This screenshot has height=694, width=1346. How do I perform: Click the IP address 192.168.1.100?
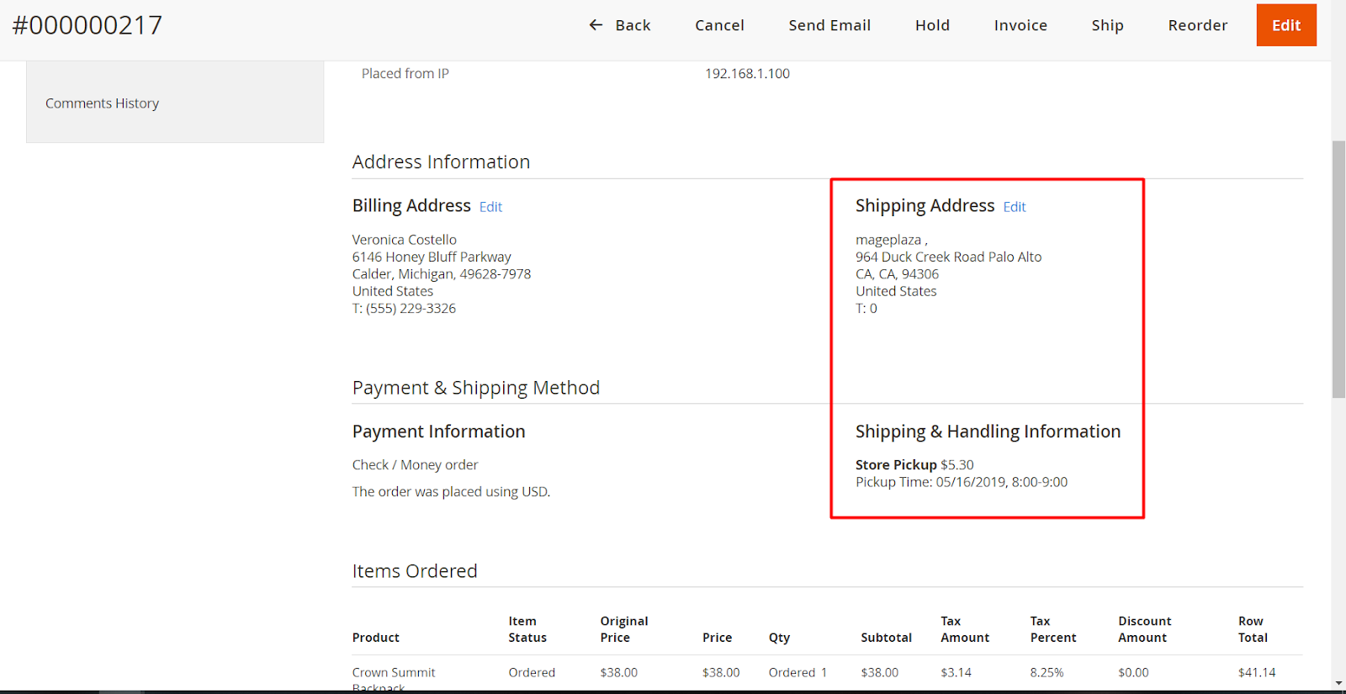click(x=747, y=74)
